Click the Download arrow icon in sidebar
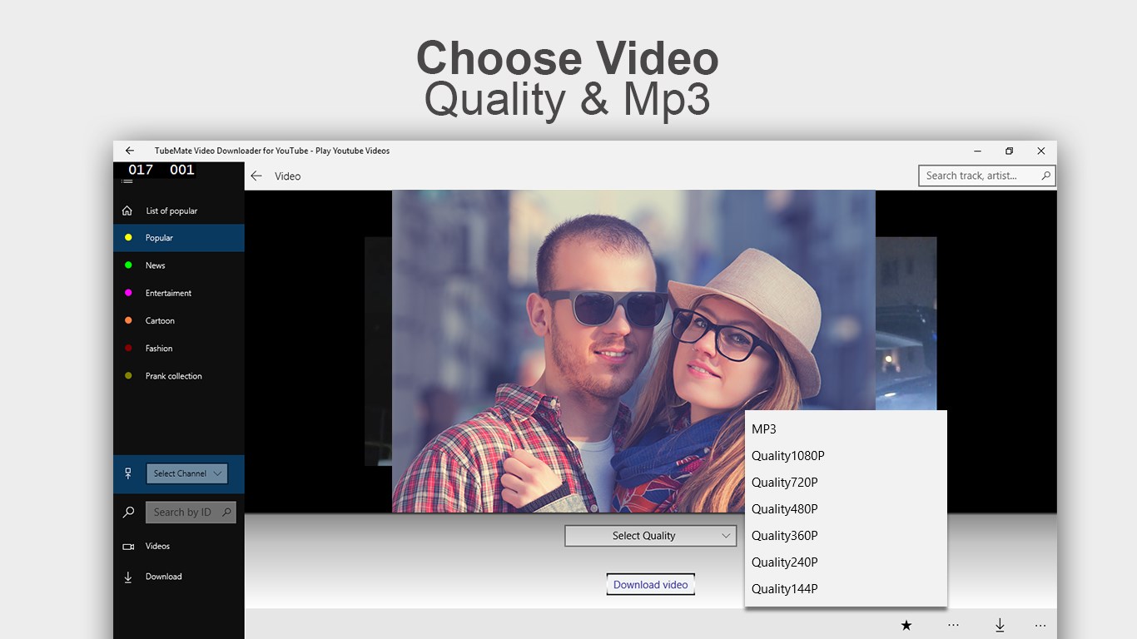Image resolution: width=1137 pixels, height=639 pixels. pos(128,577)
